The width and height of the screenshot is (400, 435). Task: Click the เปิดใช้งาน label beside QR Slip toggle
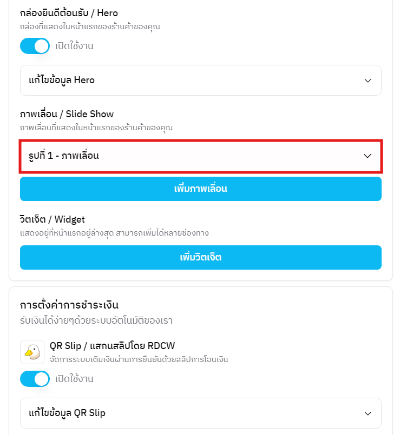tap(74, 379)
